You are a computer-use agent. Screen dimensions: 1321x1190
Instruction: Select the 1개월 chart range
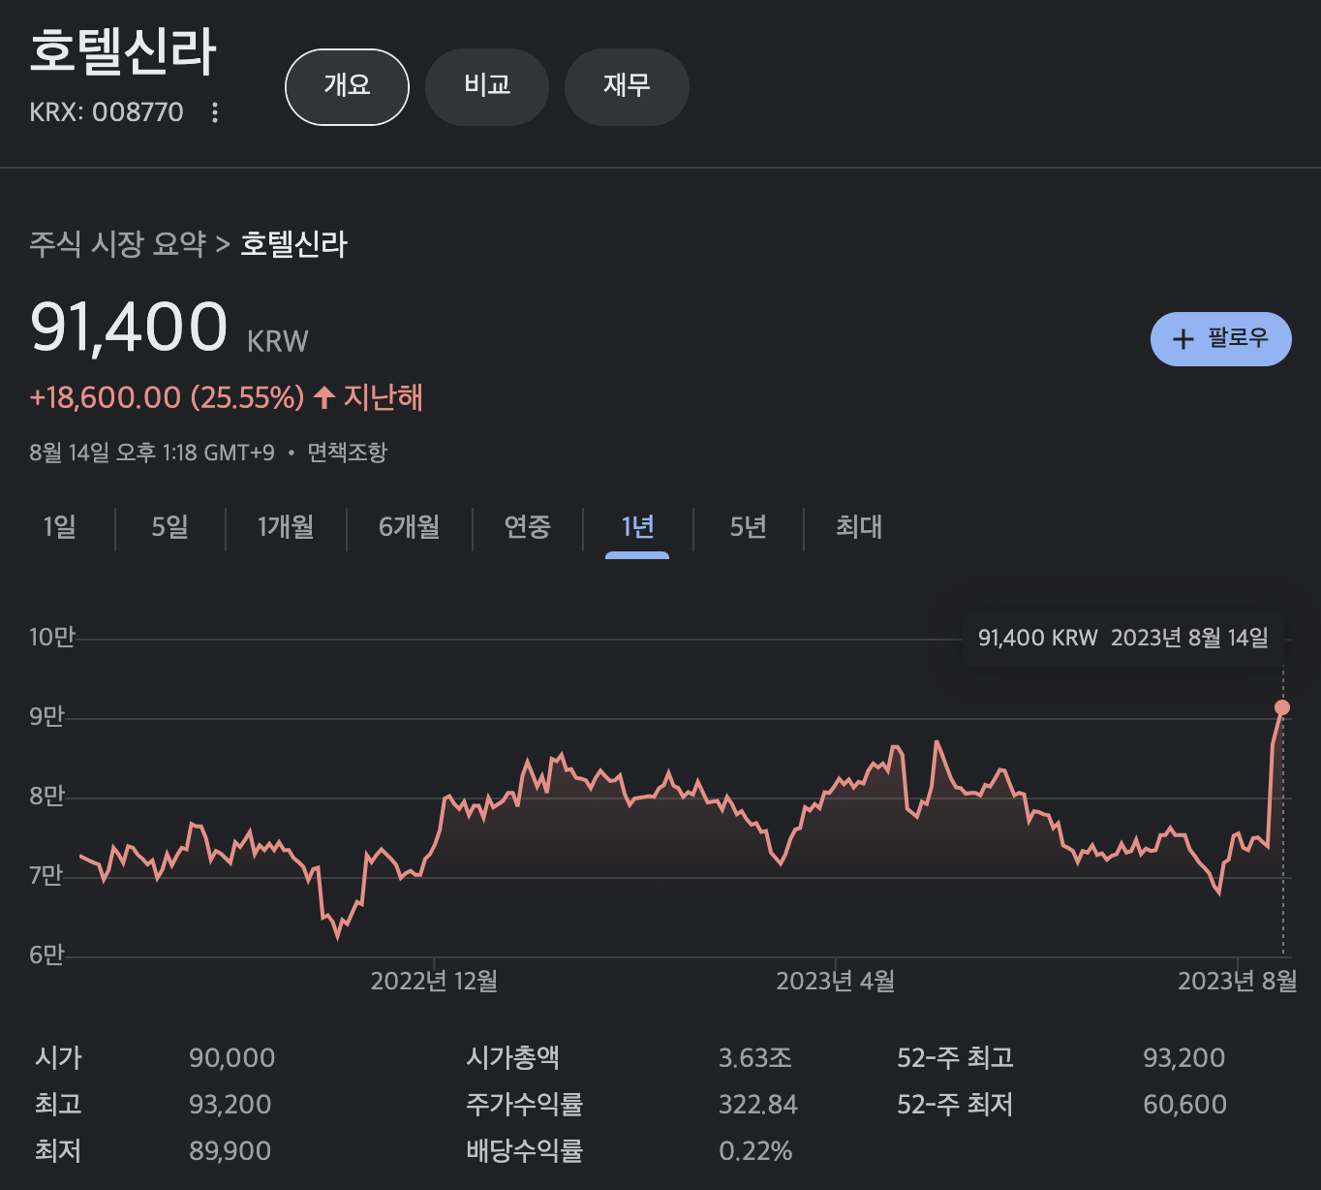(x=286, y=527)
